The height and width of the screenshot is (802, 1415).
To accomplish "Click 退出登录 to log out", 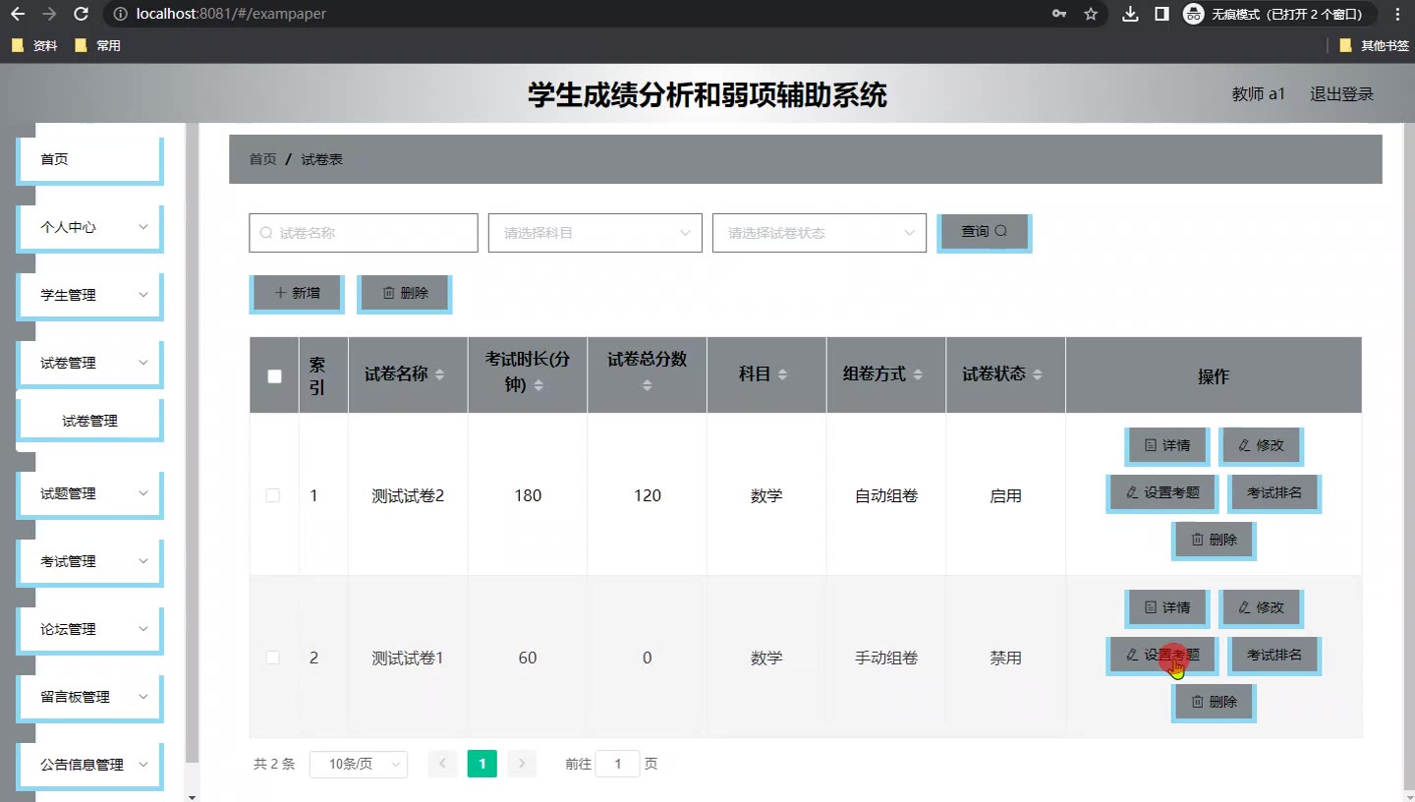I will [x=1341, y=94].
